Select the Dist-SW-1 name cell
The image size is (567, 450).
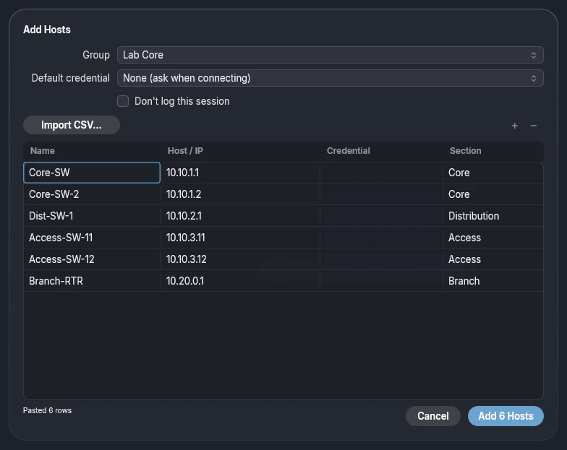pos(92,216)
